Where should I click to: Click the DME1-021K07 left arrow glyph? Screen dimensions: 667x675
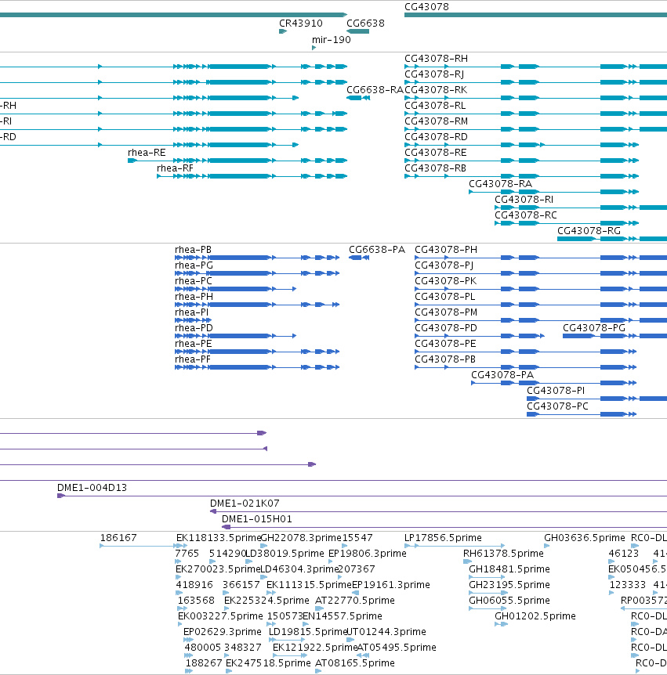point(213,511)
